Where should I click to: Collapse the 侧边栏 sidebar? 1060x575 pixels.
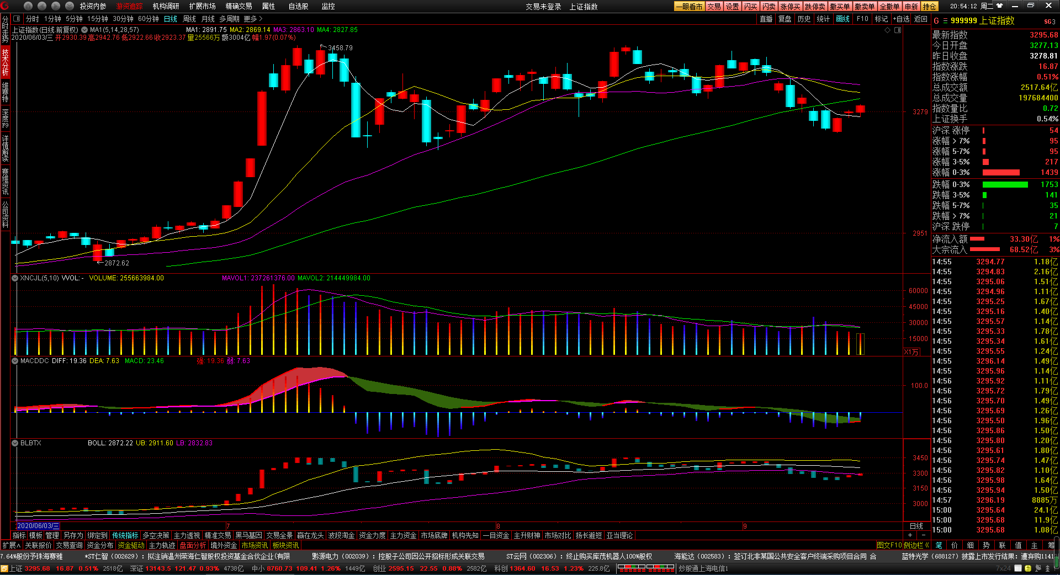click(x=916, y=545)
